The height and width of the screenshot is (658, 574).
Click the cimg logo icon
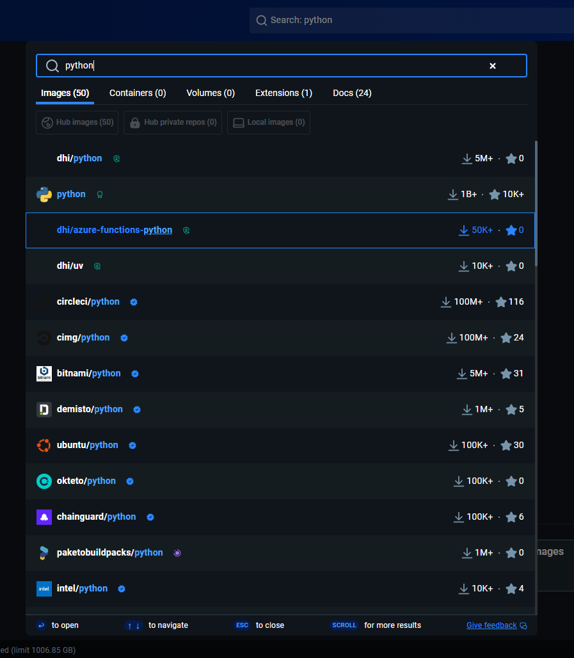tap(44, 338)
